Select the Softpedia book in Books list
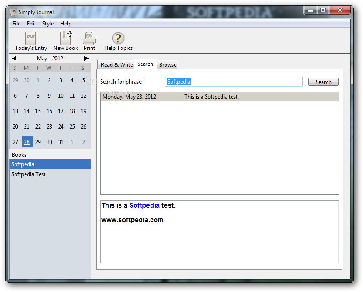Screen dimensions: 363x292 coord(50,164)
